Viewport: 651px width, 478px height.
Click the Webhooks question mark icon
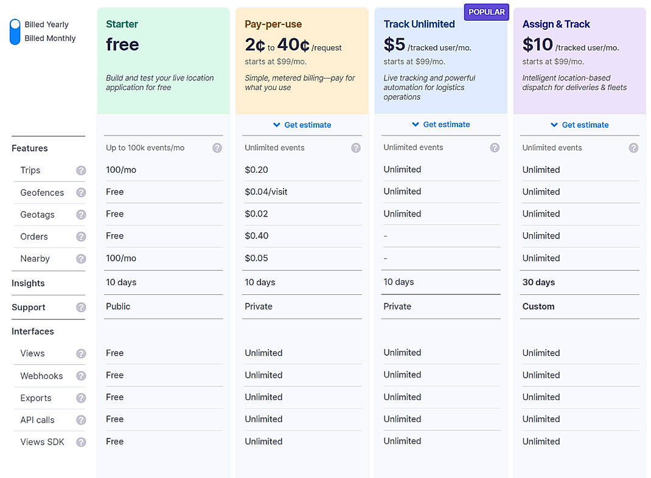81,376
